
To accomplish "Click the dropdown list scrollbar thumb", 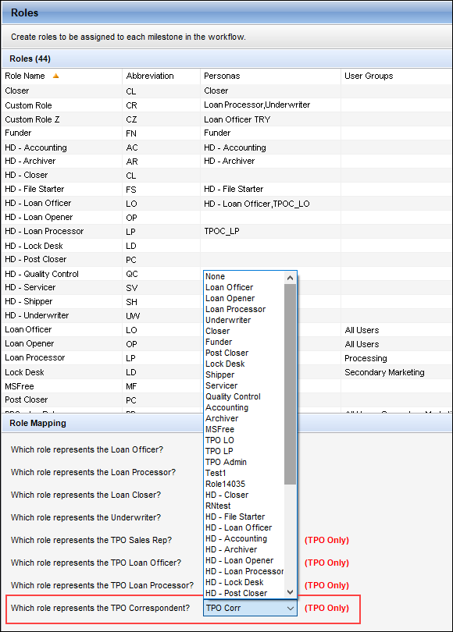I will click(x=290, y=384).
